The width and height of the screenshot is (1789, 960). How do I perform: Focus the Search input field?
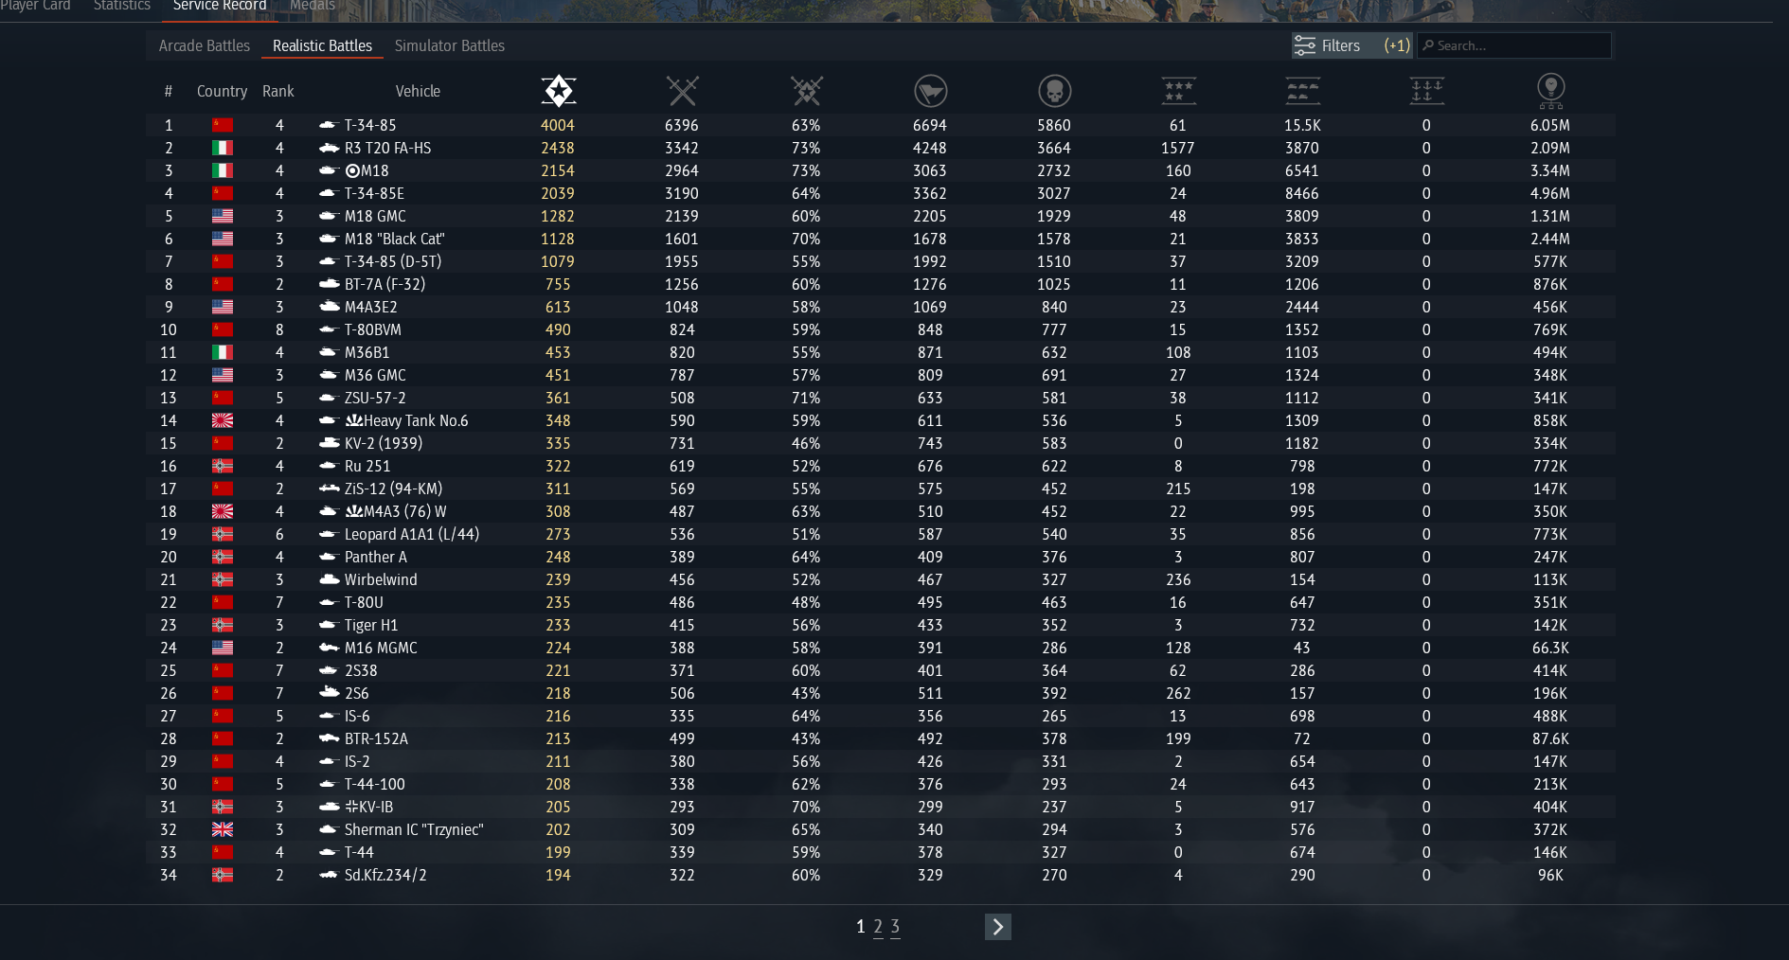tap(1514, 45)
